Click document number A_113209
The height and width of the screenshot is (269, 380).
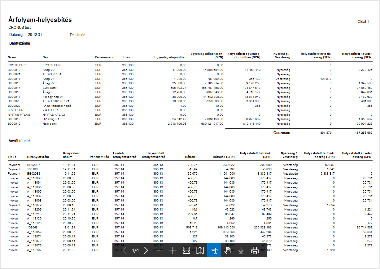click(x=34, y=209)
